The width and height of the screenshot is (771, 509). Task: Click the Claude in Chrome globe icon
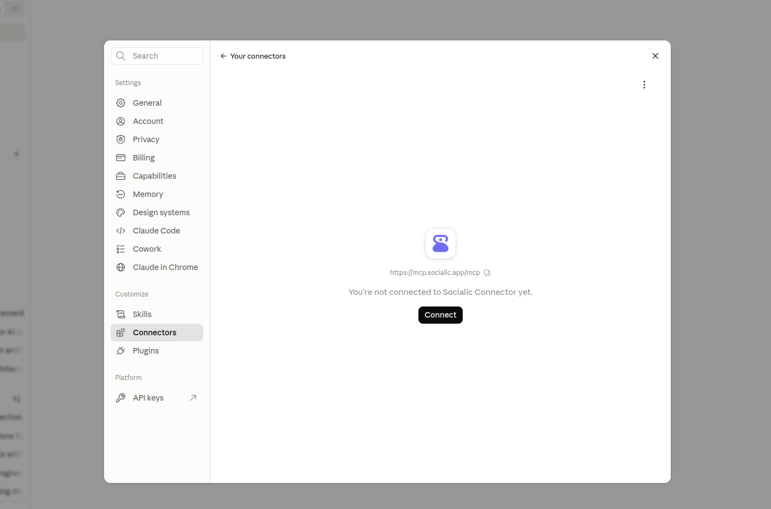point(121,267)
